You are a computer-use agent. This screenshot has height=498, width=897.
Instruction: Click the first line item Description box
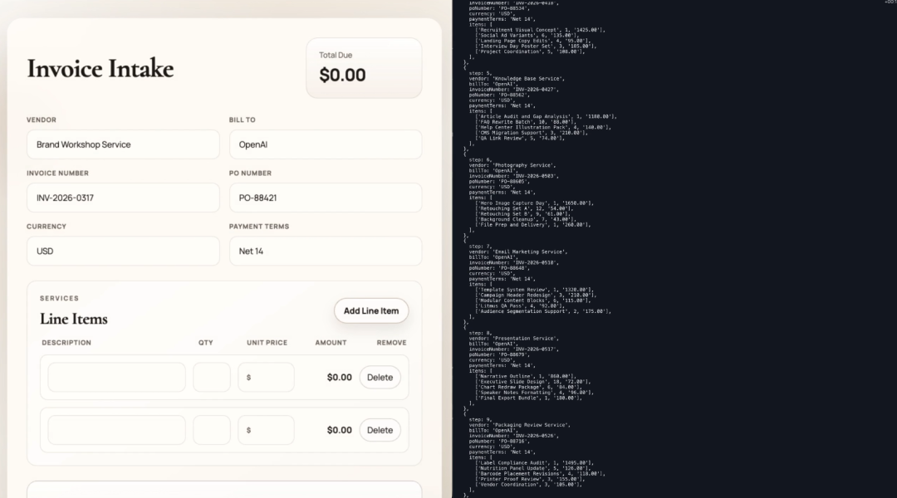116,377
